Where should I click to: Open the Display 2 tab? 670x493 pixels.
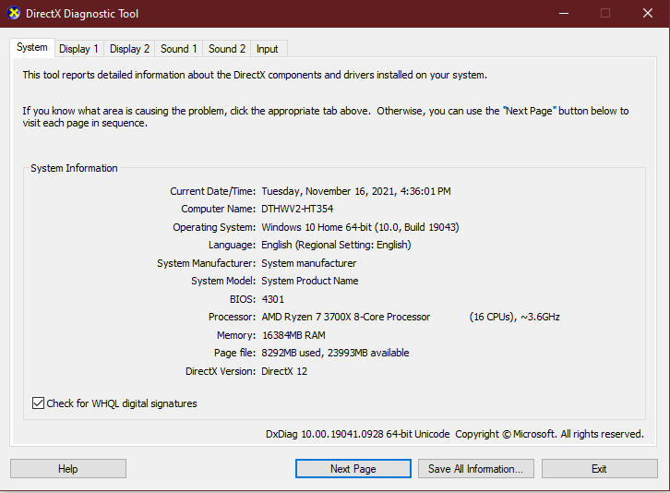(129, 49)
